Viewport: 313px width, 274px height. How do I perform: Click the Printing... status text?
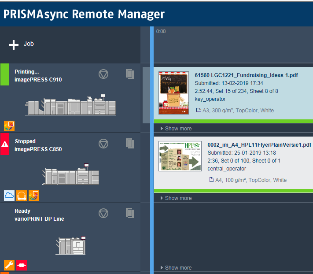tap(27, 72)
